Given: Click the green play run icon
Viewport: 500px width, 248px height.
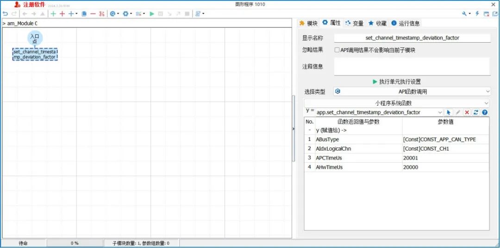Looking at the screenshot, I should [152, 14].
